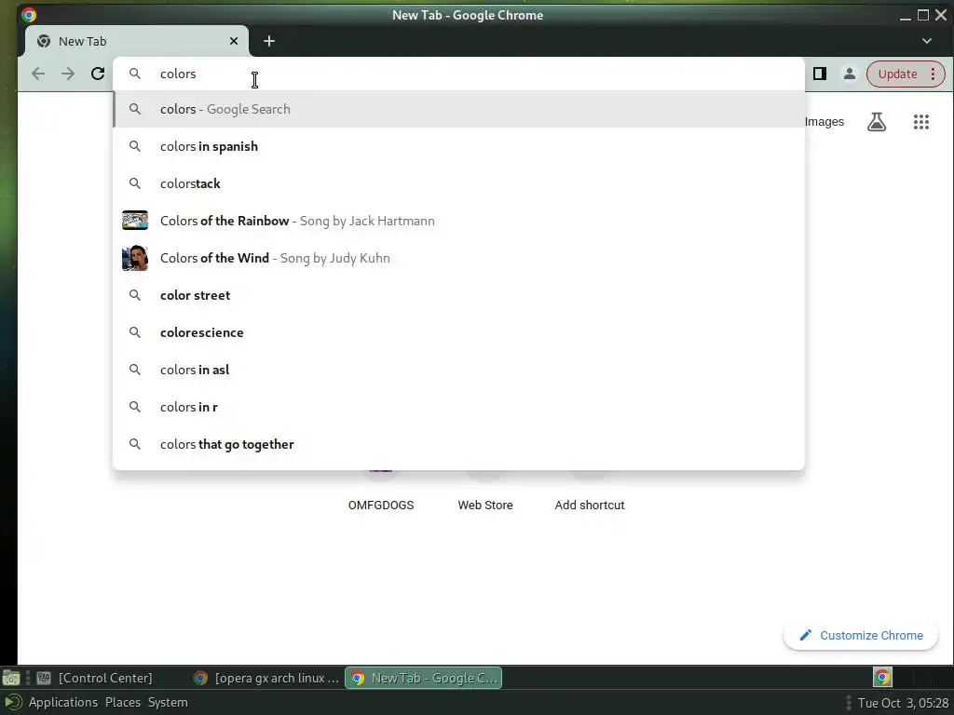The width and height of the screenshot is (954, 715).
Task: Go back with the browser back arrow
Action: tap(38, 74)
